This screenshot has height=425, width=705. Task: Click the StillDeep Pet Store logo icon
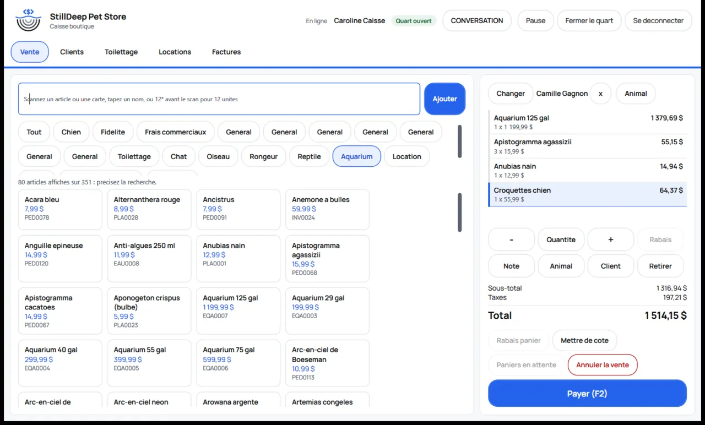pyautogui.click(x=29, y=20)
